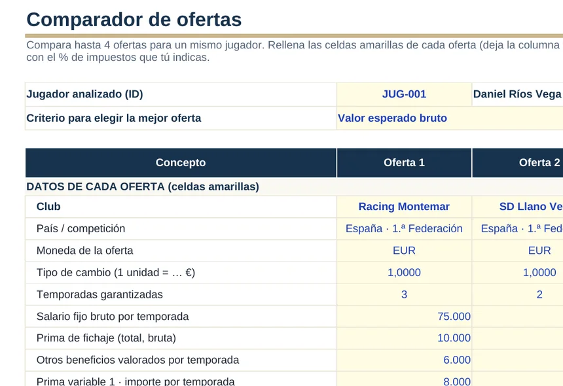Click the 'Temporadas garantizadas' row label

point(100,294)
